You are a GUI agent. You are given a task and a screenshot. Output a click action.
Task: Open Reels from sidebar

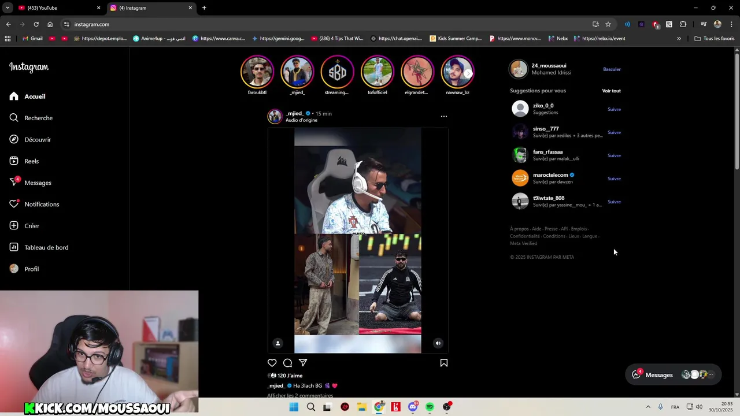[x=24, y=161]
